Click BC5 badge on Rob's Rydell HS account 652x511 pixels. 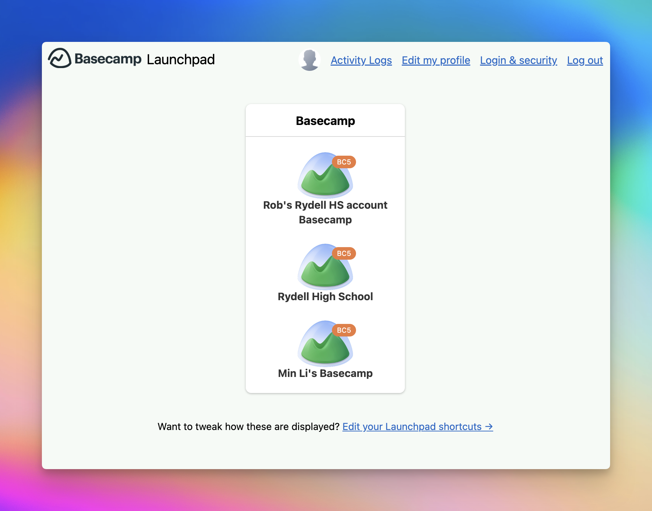[x=344, y=162]
